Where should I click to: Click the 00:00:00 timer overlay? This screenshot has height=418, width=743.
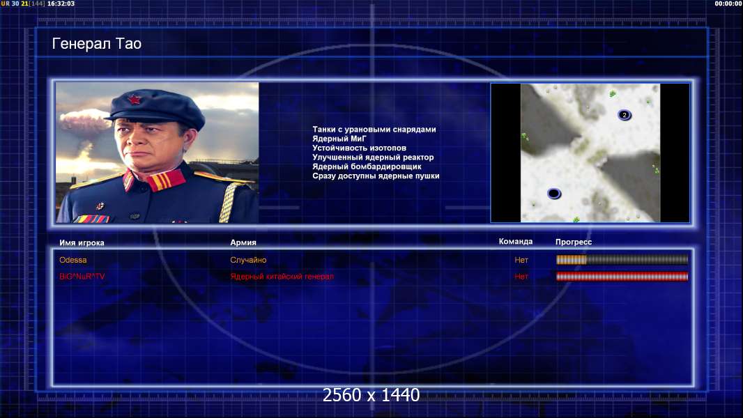728,3
